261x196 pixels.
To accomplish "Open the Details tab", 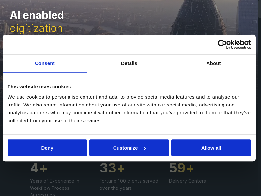I will tap(129, 63).
